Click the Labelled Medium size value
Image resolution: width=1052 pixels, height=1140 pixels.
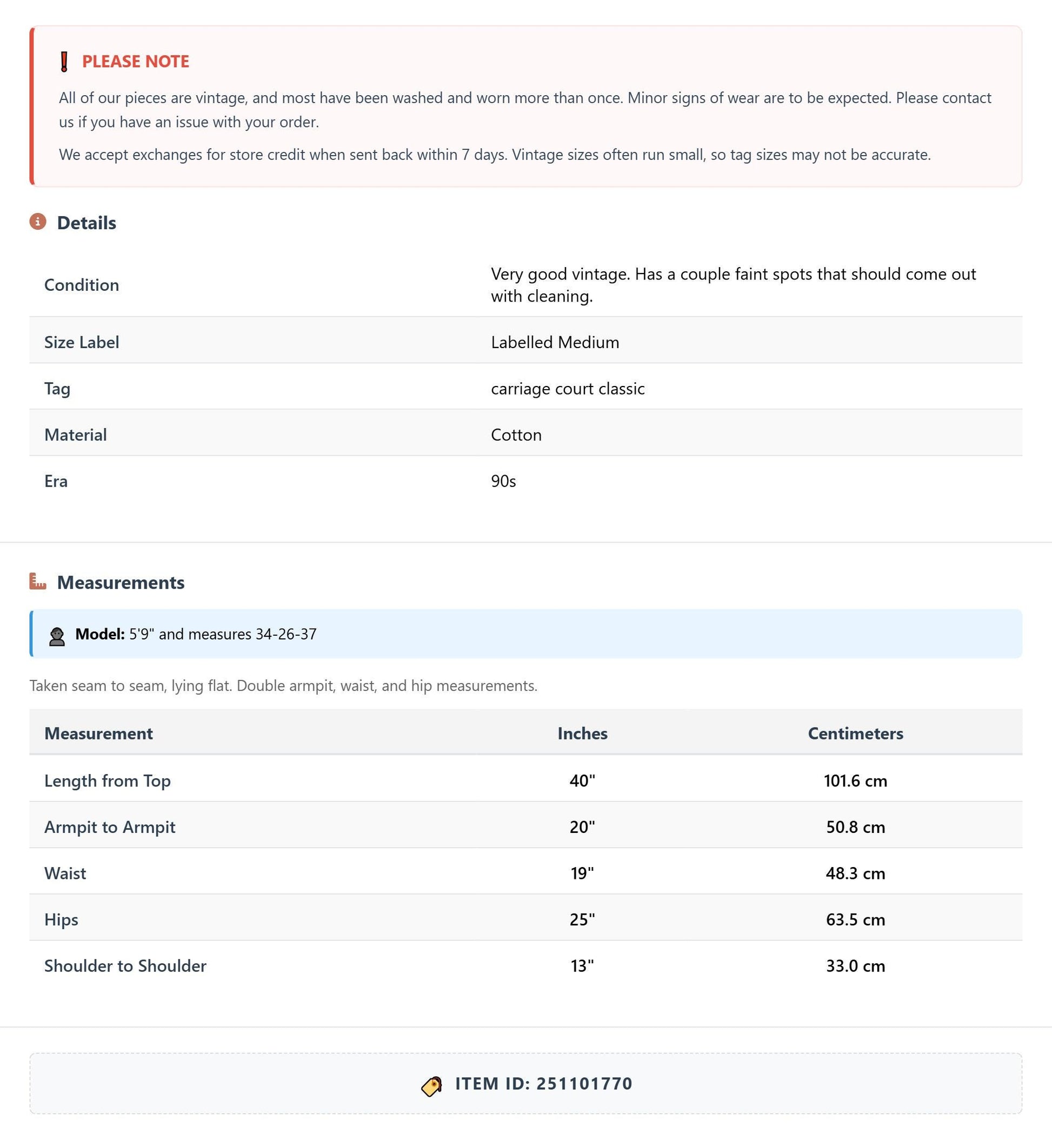click(555, 342)
